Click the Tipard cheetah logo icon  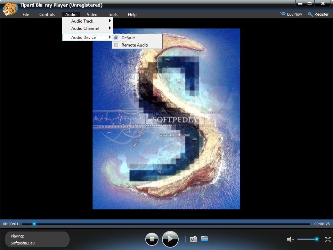coord(10,8)
